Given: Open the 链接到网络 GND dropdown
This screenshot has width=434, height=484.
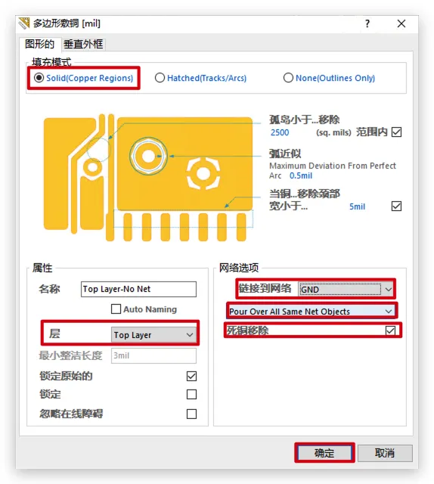Looking at the screenshot, I should click(346, 289).
